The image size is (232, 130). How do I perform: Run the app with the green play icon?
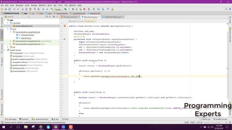click(65, 9)
